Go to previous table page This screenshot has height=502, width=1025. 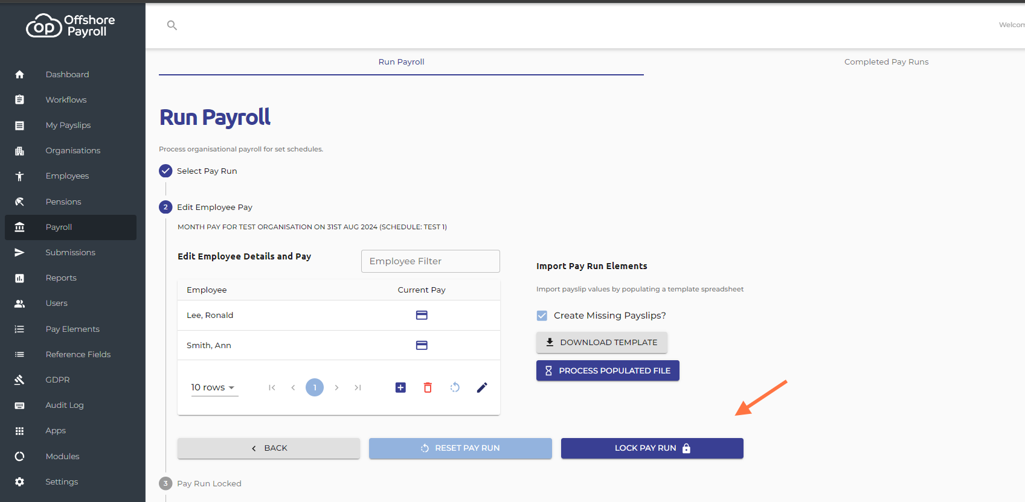coord(293,387)
